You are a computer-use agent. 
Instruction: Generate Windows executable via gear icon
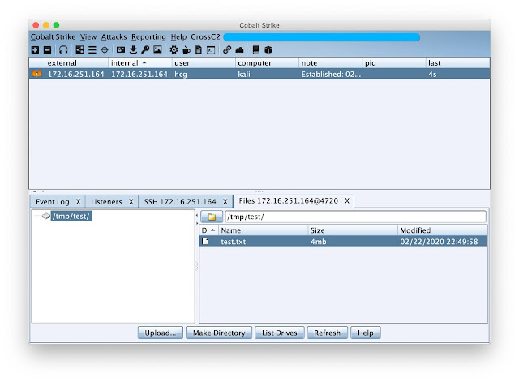(x=174, y=50)
